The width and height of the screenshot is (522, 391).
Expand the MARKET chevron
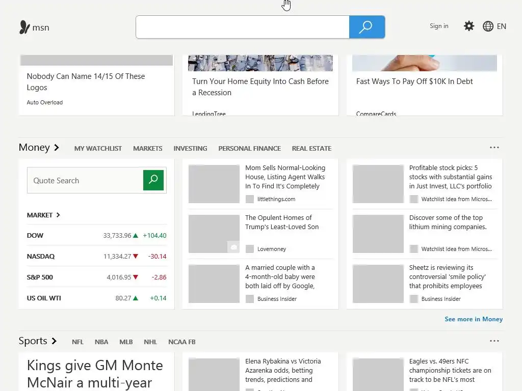coord(58,215)
